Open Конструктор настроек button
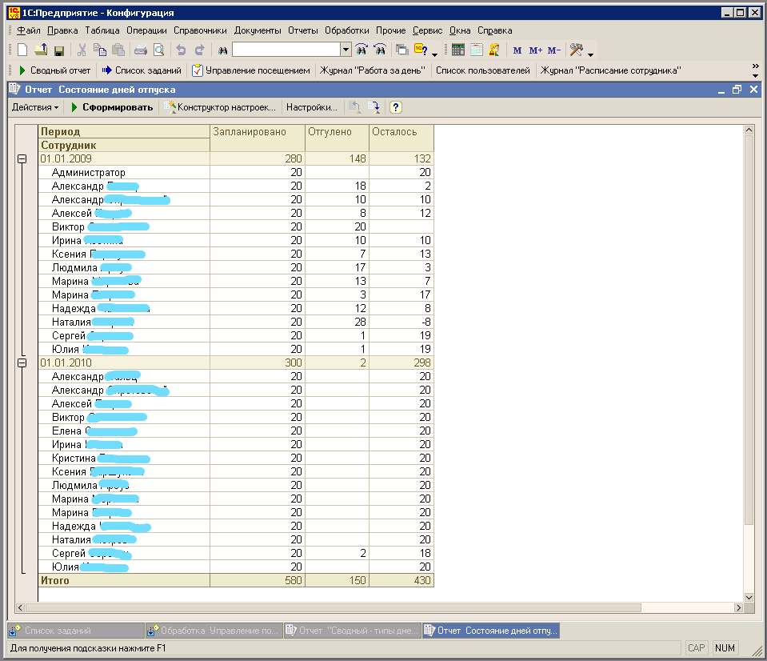 point(220,107)
